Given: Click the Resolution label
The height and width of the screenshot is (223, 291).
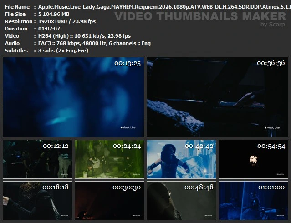Looking at the screenshot, I should 19,21.
